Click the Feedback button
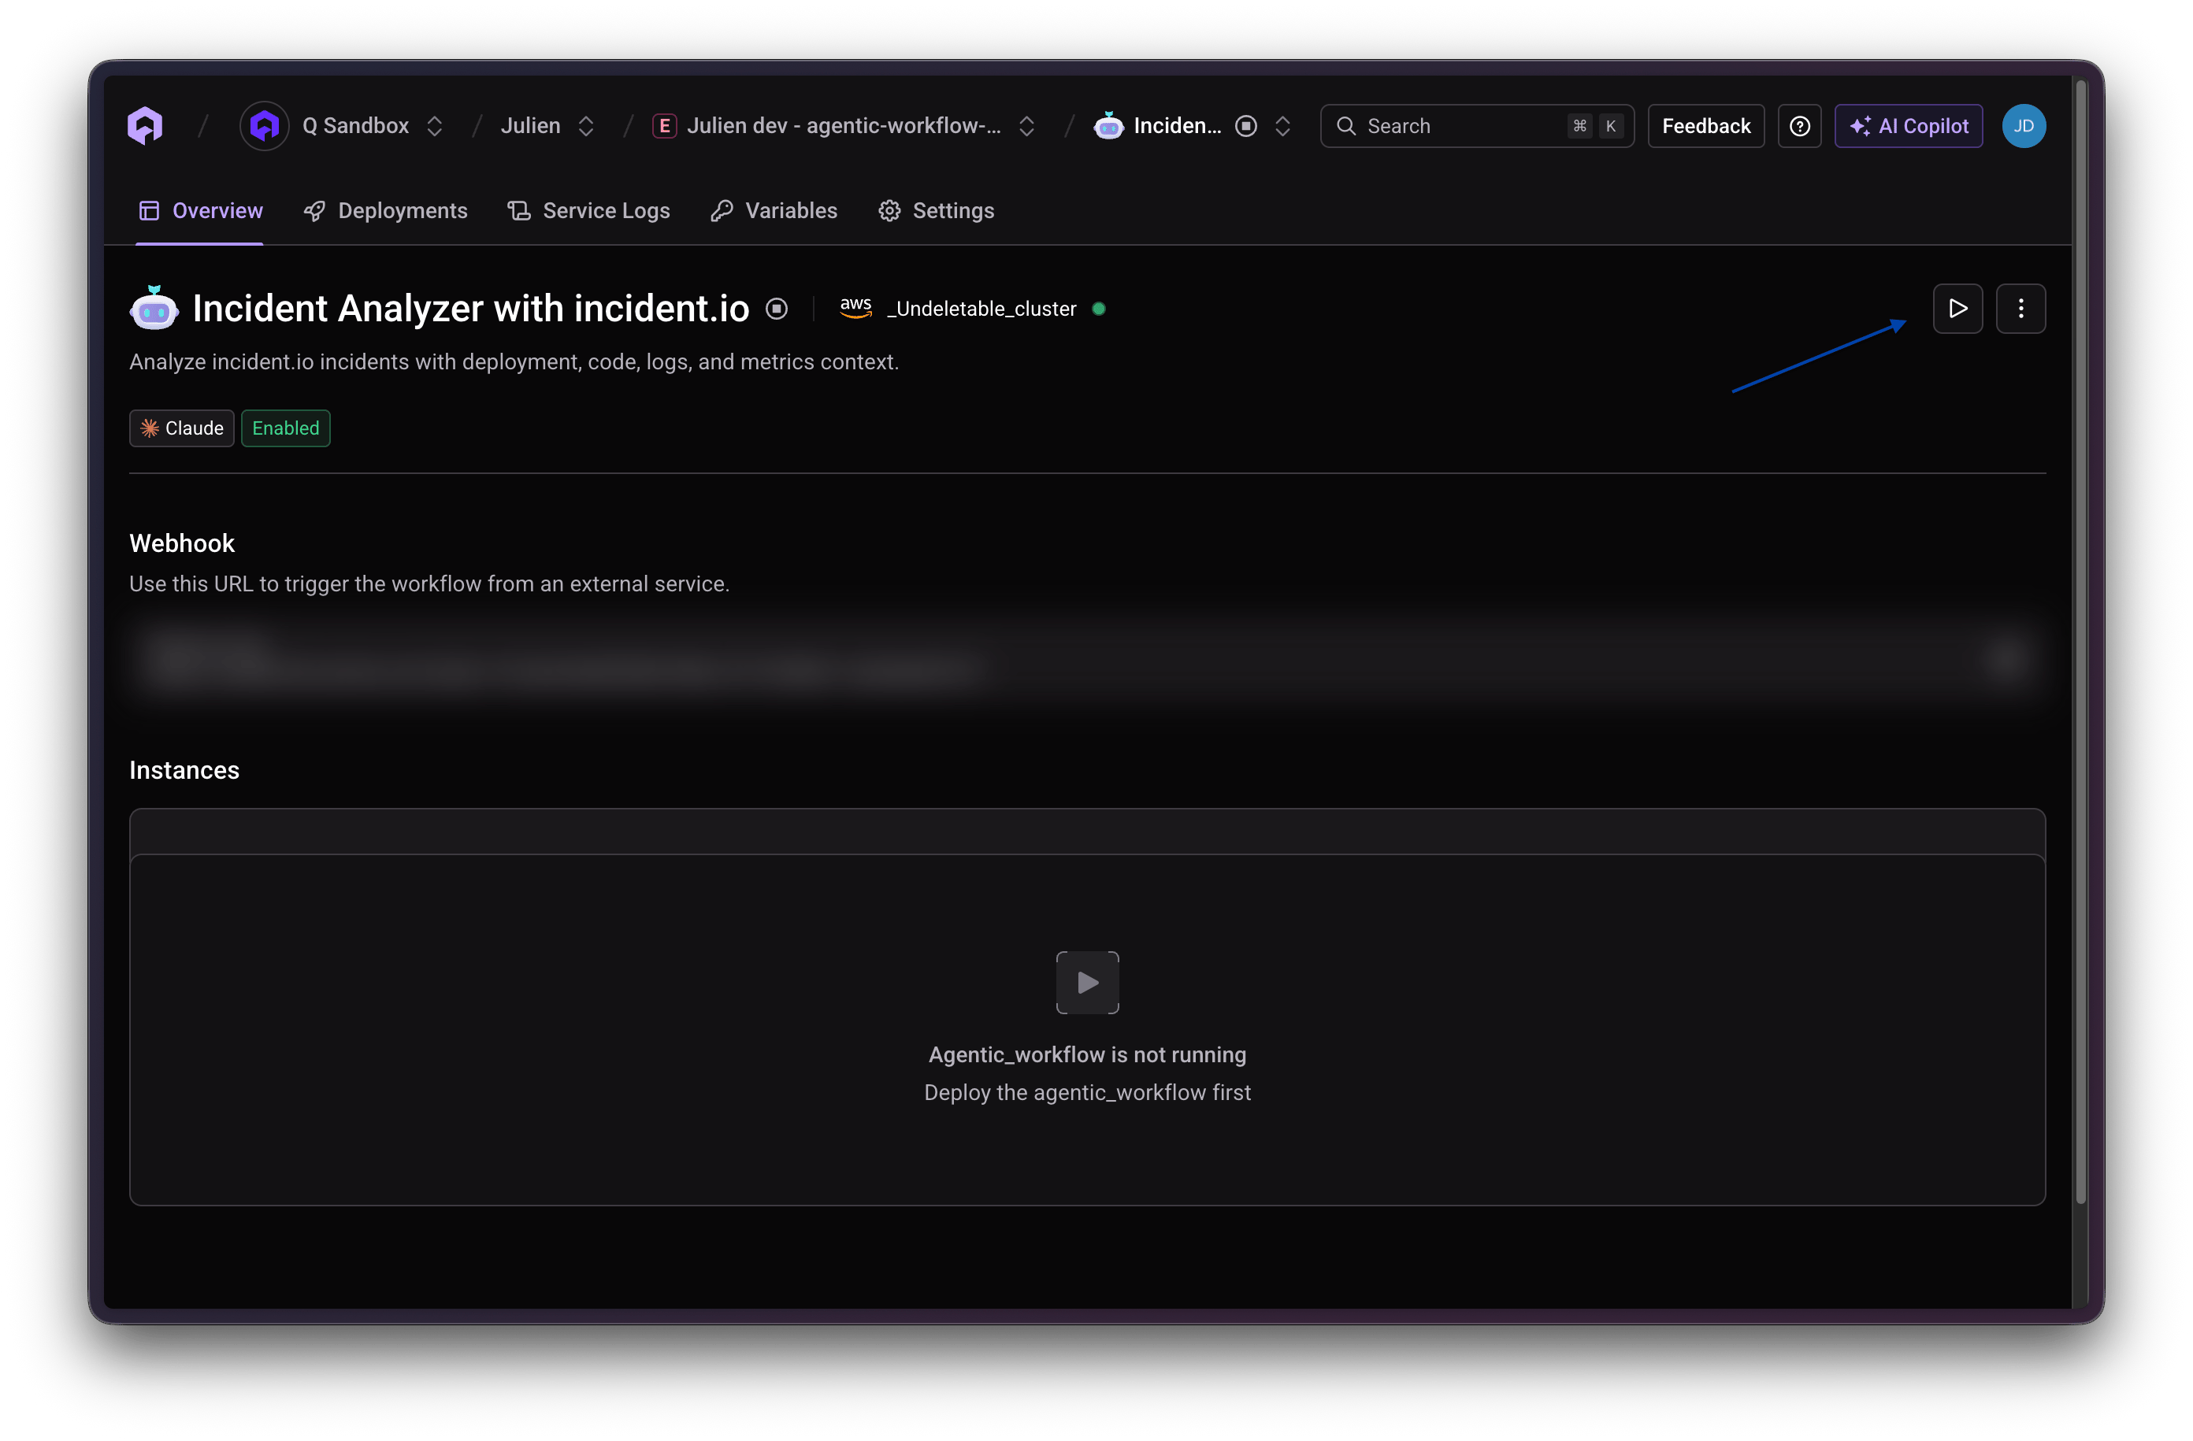The width and height of the screenshot is (2193, 1441). click(1705, 126)
